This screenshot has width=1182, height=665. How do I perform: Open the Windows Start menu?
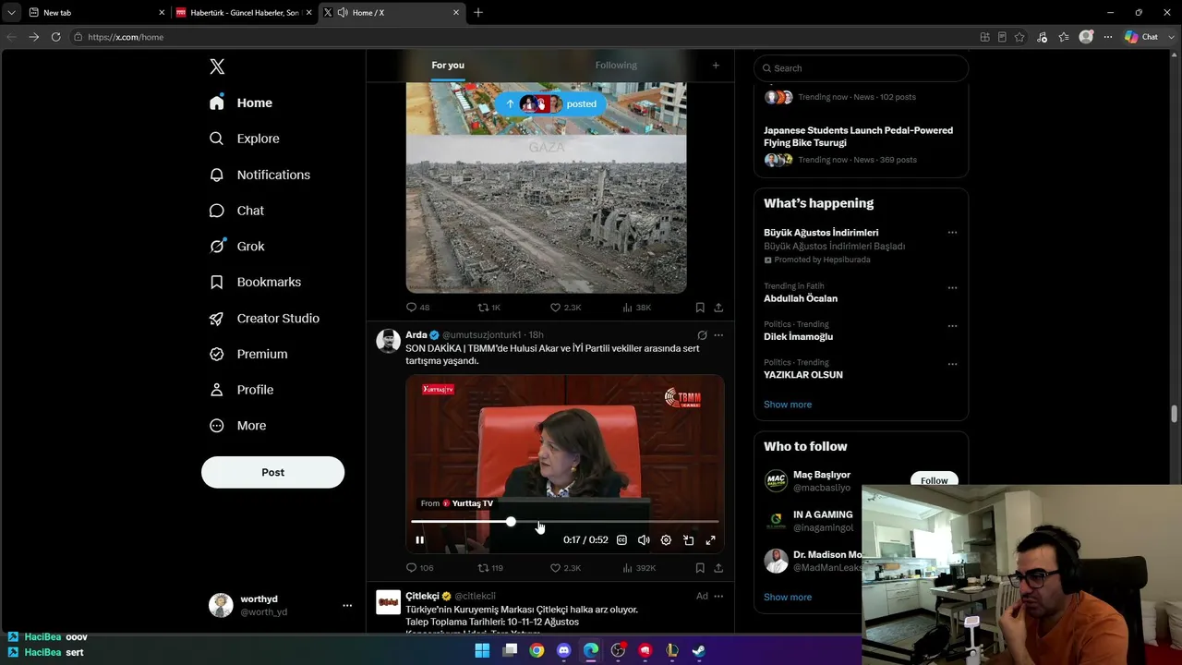point(482,650)
